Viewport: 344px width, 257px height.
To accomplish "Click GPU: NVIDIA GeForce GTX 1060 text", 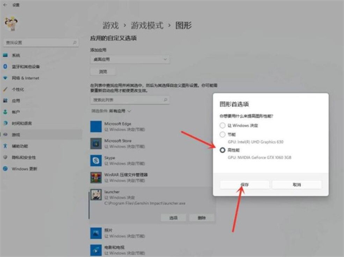I will click(x=260, y=157).
